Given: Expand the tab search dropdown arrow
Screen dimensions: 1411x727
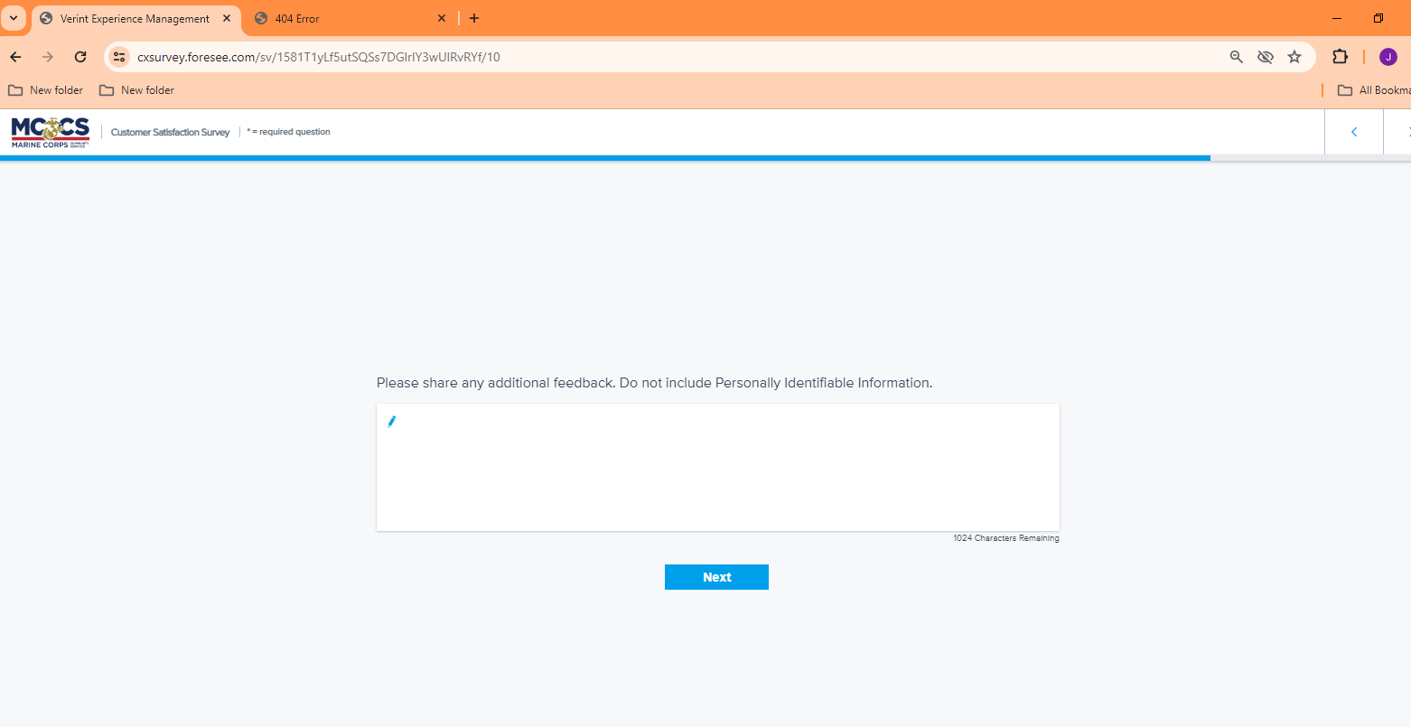Looking at the screenshot, I should 14,18.
